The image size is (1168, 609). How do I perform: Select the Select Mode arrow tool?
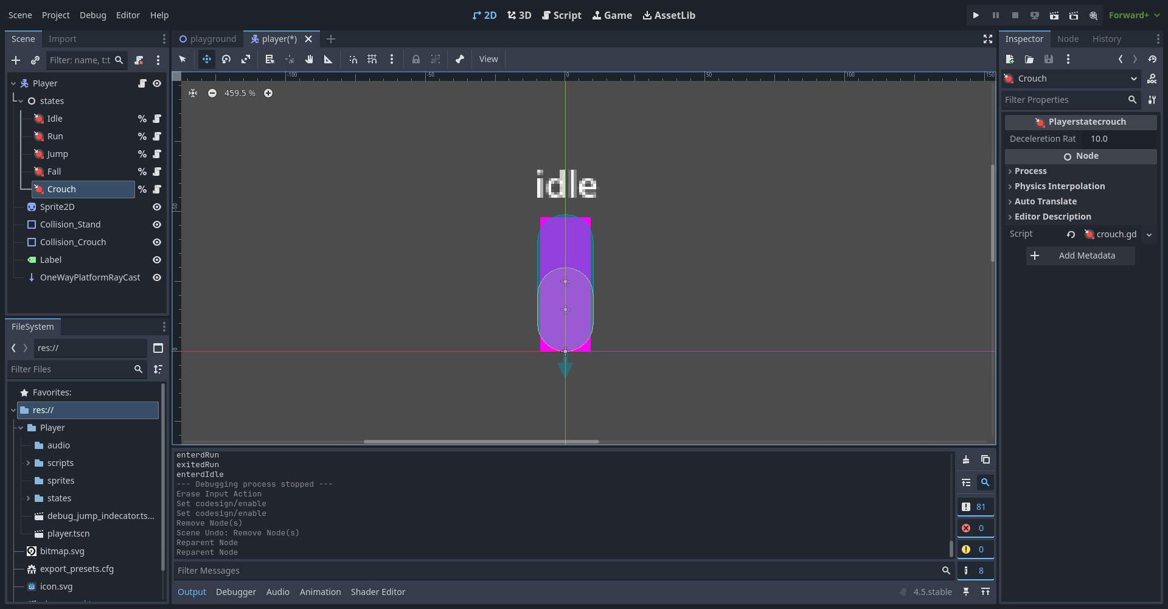[x=182, y=59]
